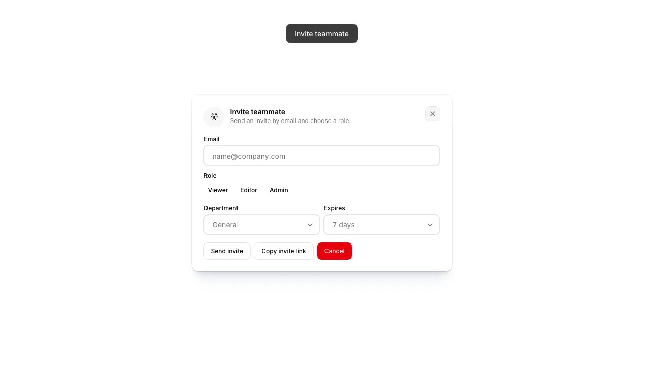651x366 pixels.
Task: Click the Send invite button
Action: click(227, 251)
